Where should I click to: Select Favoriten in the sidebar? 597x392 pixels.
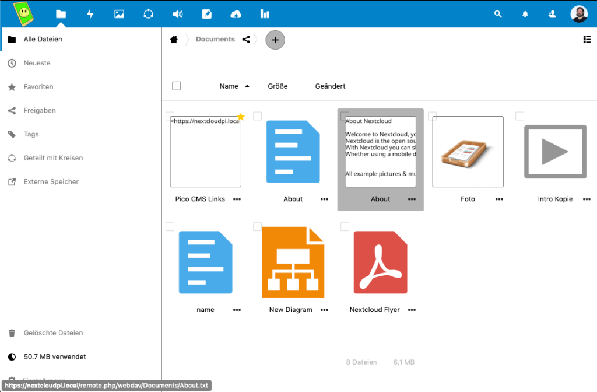(x=38, y=87)
